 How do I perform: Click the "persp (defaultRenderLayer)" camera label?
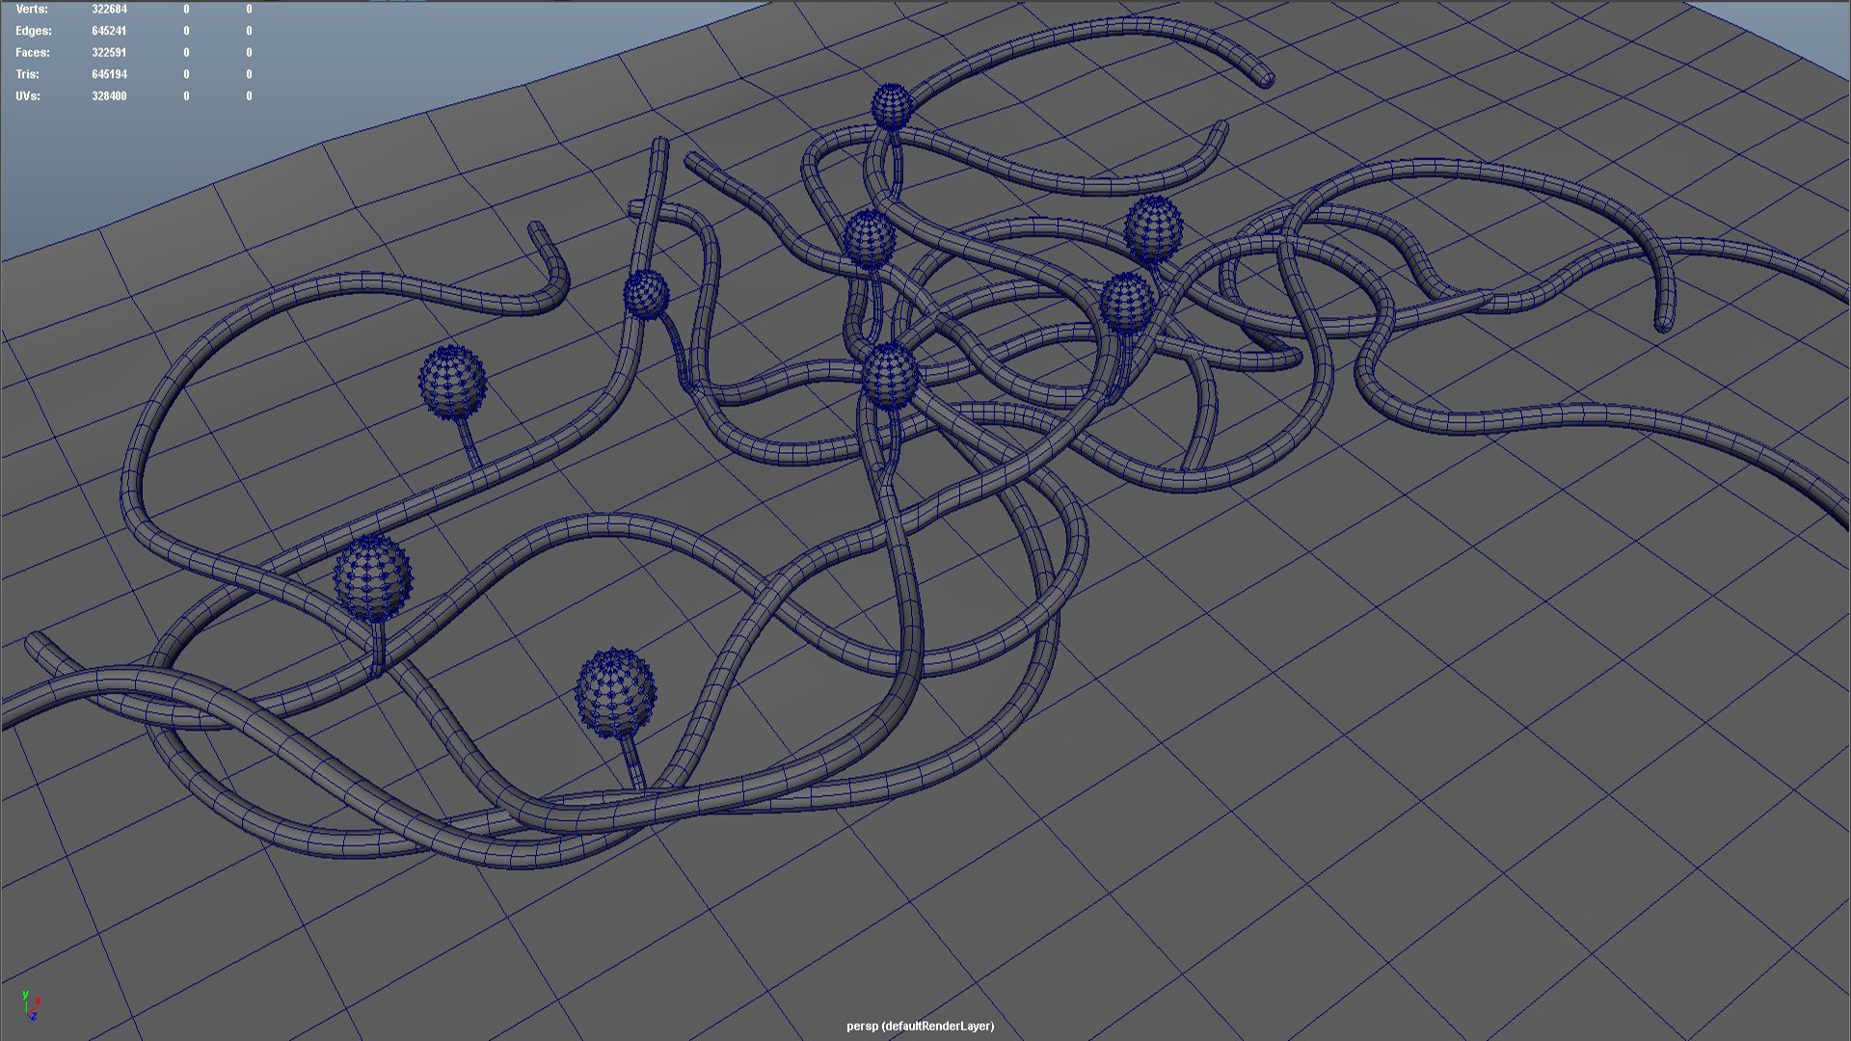(x=920, y=1026)
